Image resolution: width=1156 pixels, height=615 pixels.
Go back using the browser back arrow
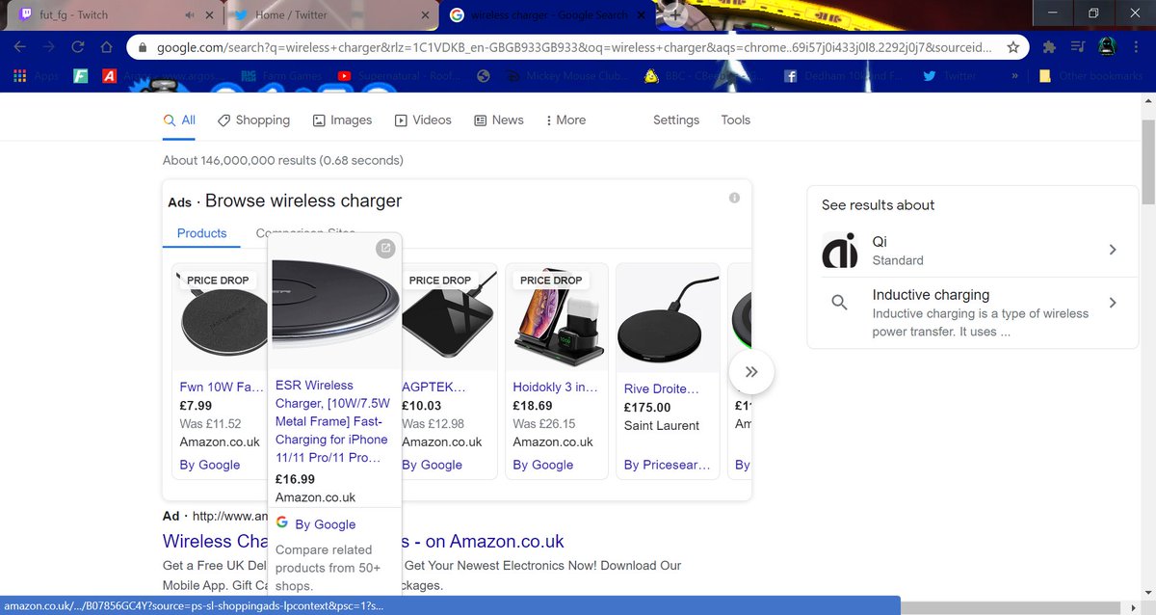click(x=20, y=47)
